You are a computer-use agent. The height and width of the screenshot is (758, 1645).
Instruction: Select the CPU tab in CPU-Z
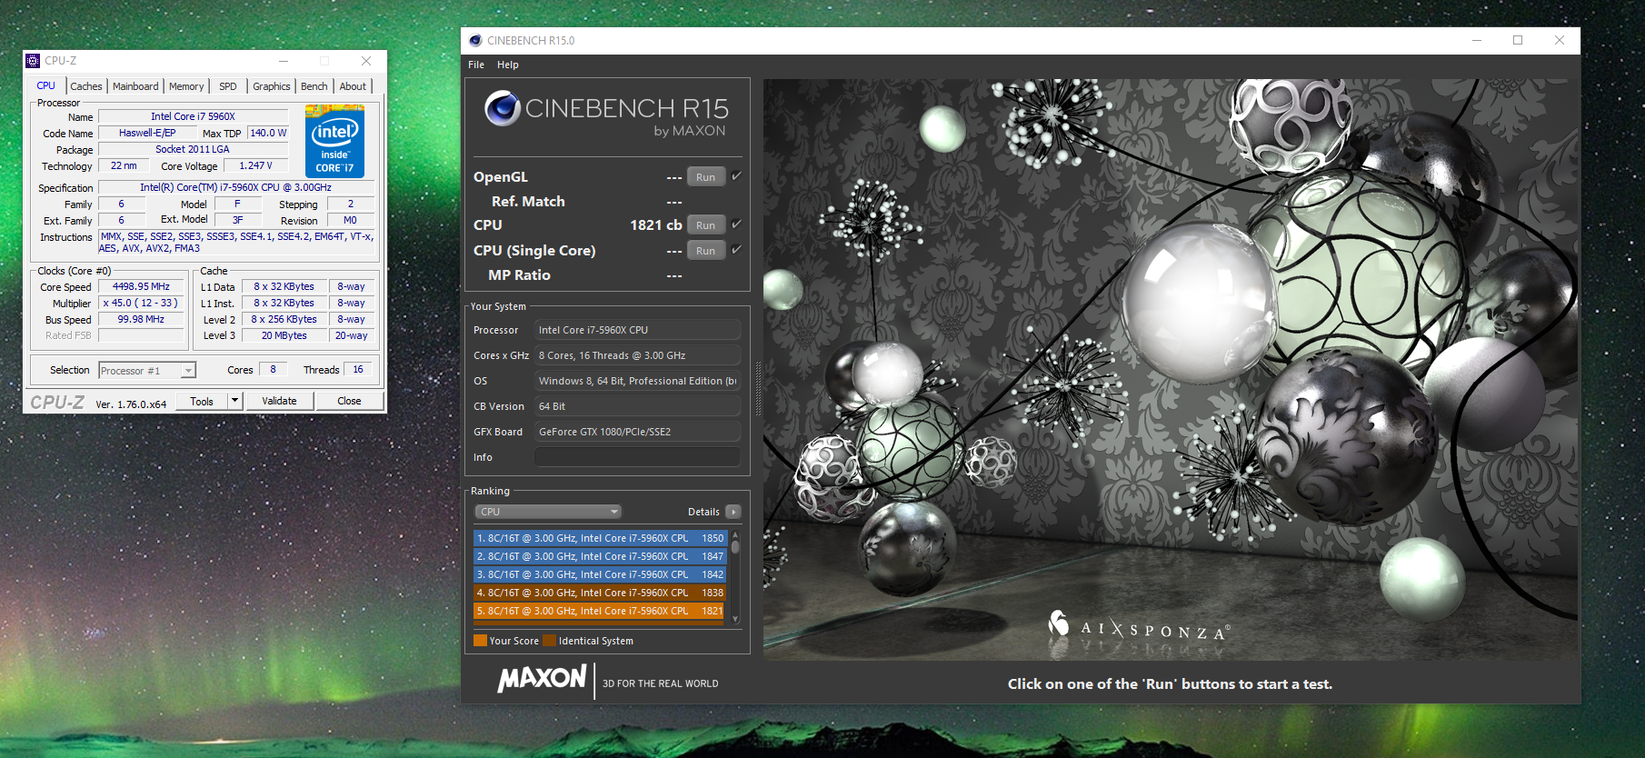point(46,85)
